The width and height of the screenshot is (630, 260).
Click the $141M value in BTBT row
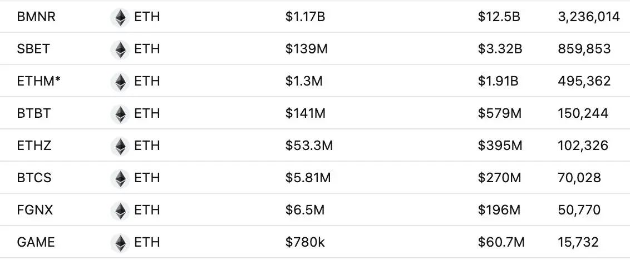306,114
